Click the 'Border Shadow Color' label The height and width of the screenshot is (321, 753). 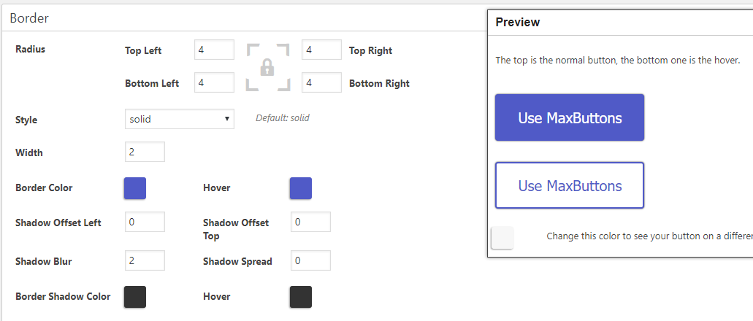(63, 296)
